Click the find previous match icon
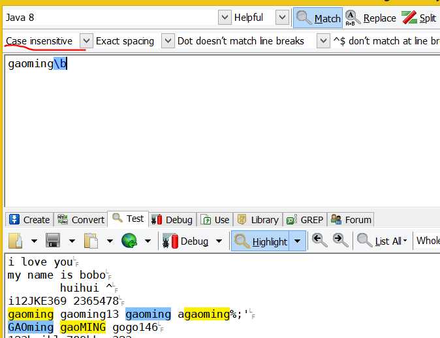440x338 pixels. pyautogui.click(x=320, y=241)
